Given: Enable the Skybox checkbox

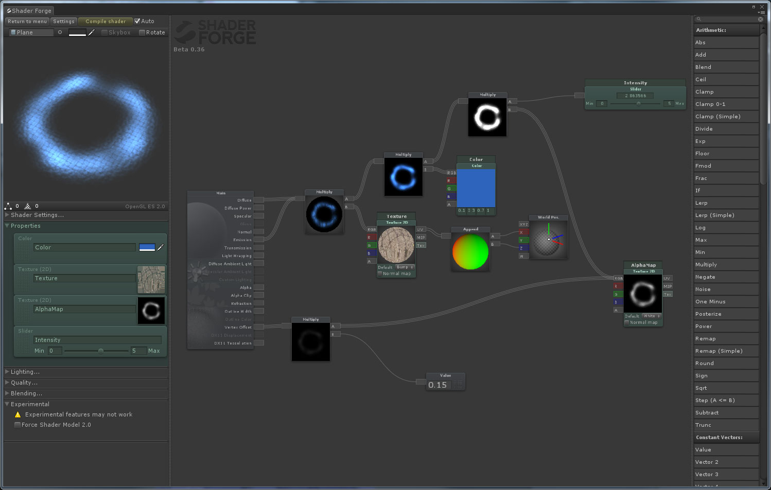Looking at the screenshot, I should tap(104, 32).
